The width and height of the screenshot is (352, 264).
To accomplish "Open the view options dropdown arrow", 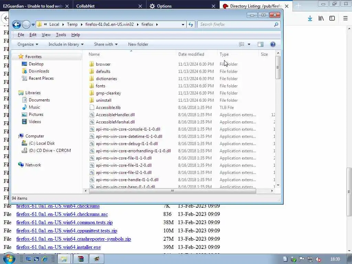I will point(249,44).
